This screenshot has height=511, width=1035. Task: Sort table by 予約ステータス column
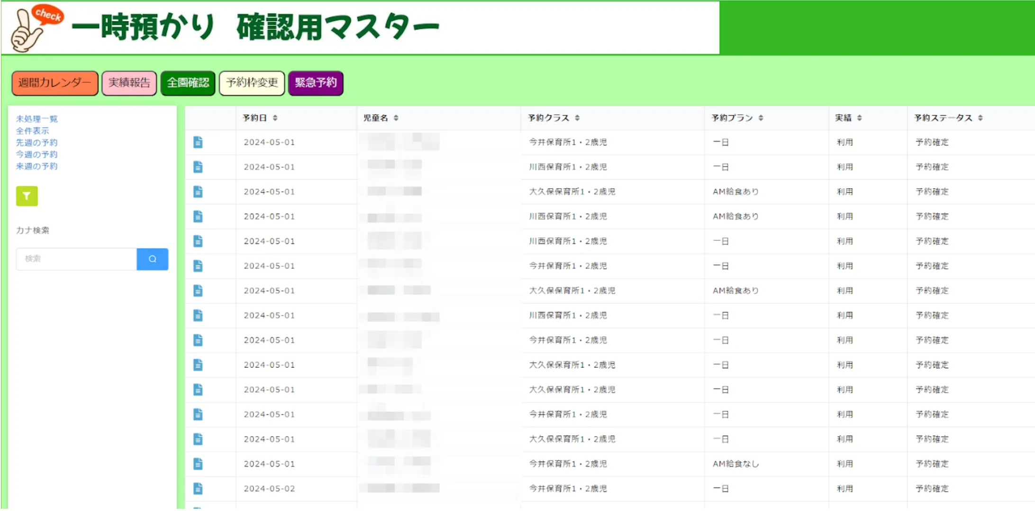point(980,118)
